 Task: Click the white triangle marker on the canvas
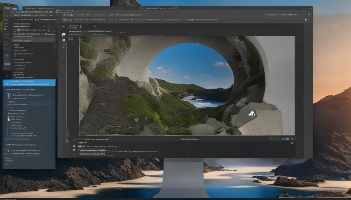click(x=251, y=114)
